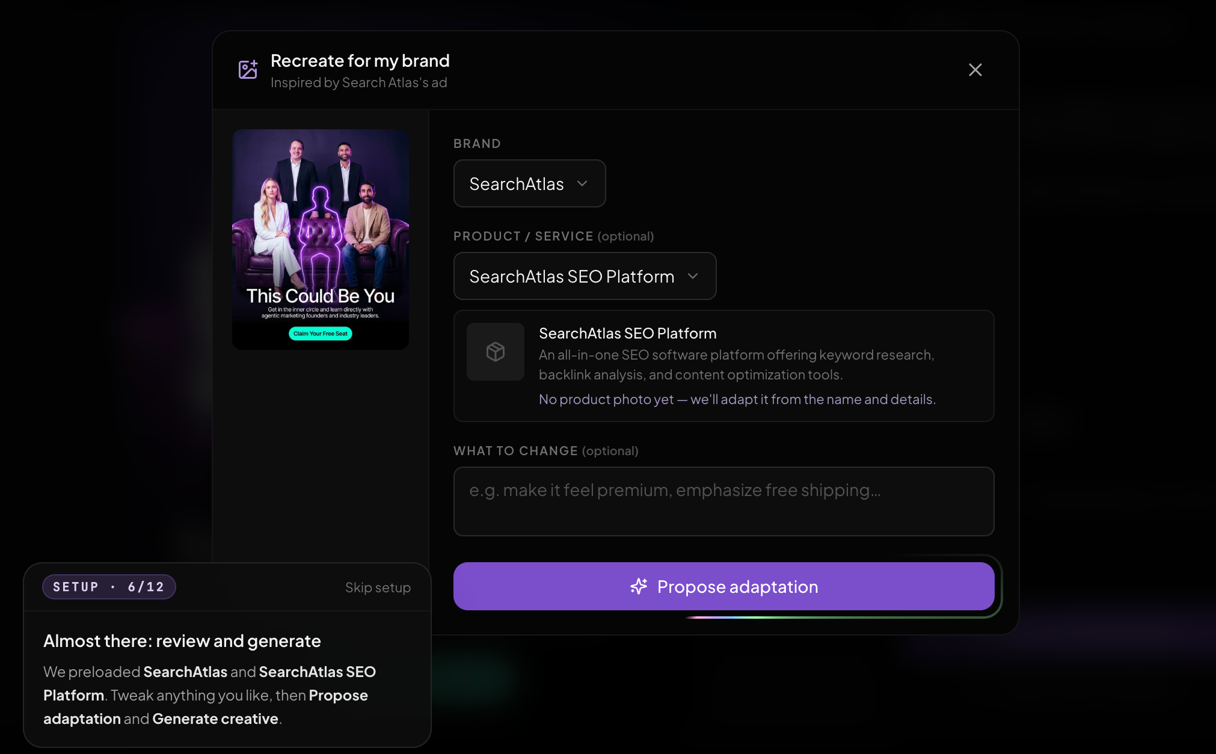The height and width of the screenshot is (754, 1216).
Task: Click the SearchAtlas SEO Platform card title
Action: tap(628, 333)
